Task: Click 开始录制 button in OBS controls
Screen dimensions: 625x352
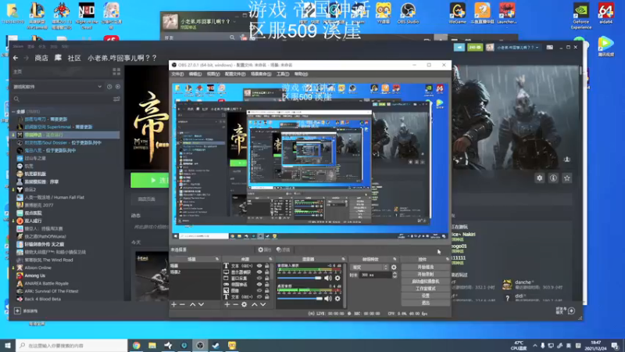Action: (x=425, y=275)
